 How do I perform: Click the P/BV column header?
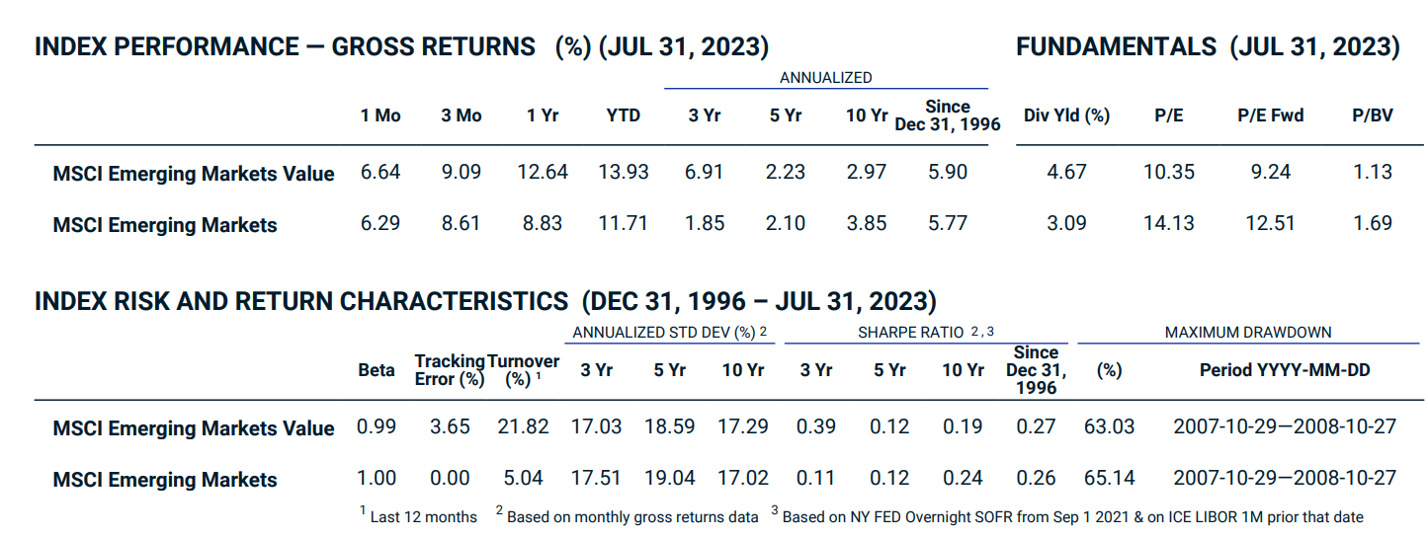click(x=1372, y=115)
